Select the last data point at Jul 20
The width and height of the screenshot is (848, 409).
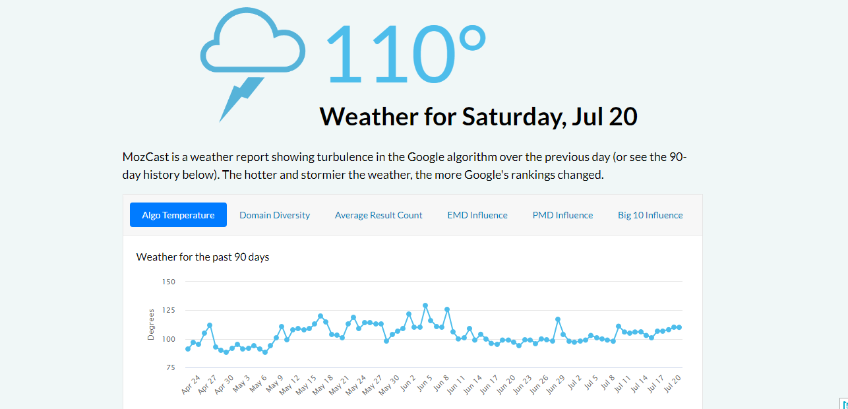679,327
